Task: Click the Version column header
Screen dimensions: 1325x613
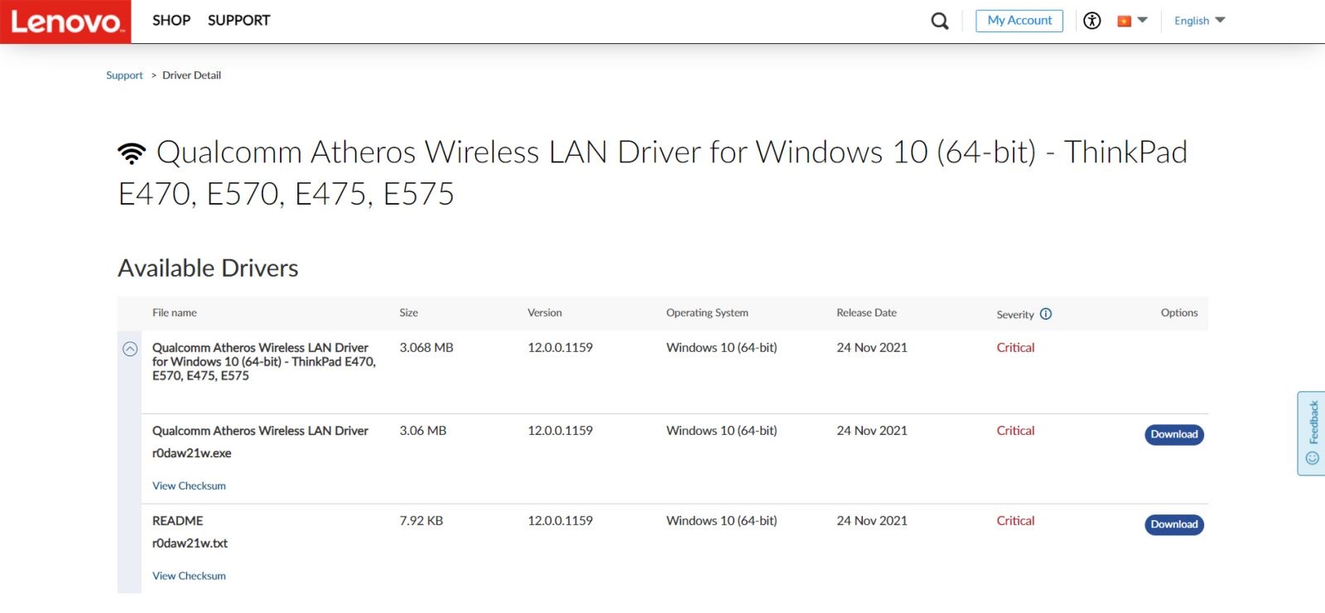Action: [x=545, y=313]
